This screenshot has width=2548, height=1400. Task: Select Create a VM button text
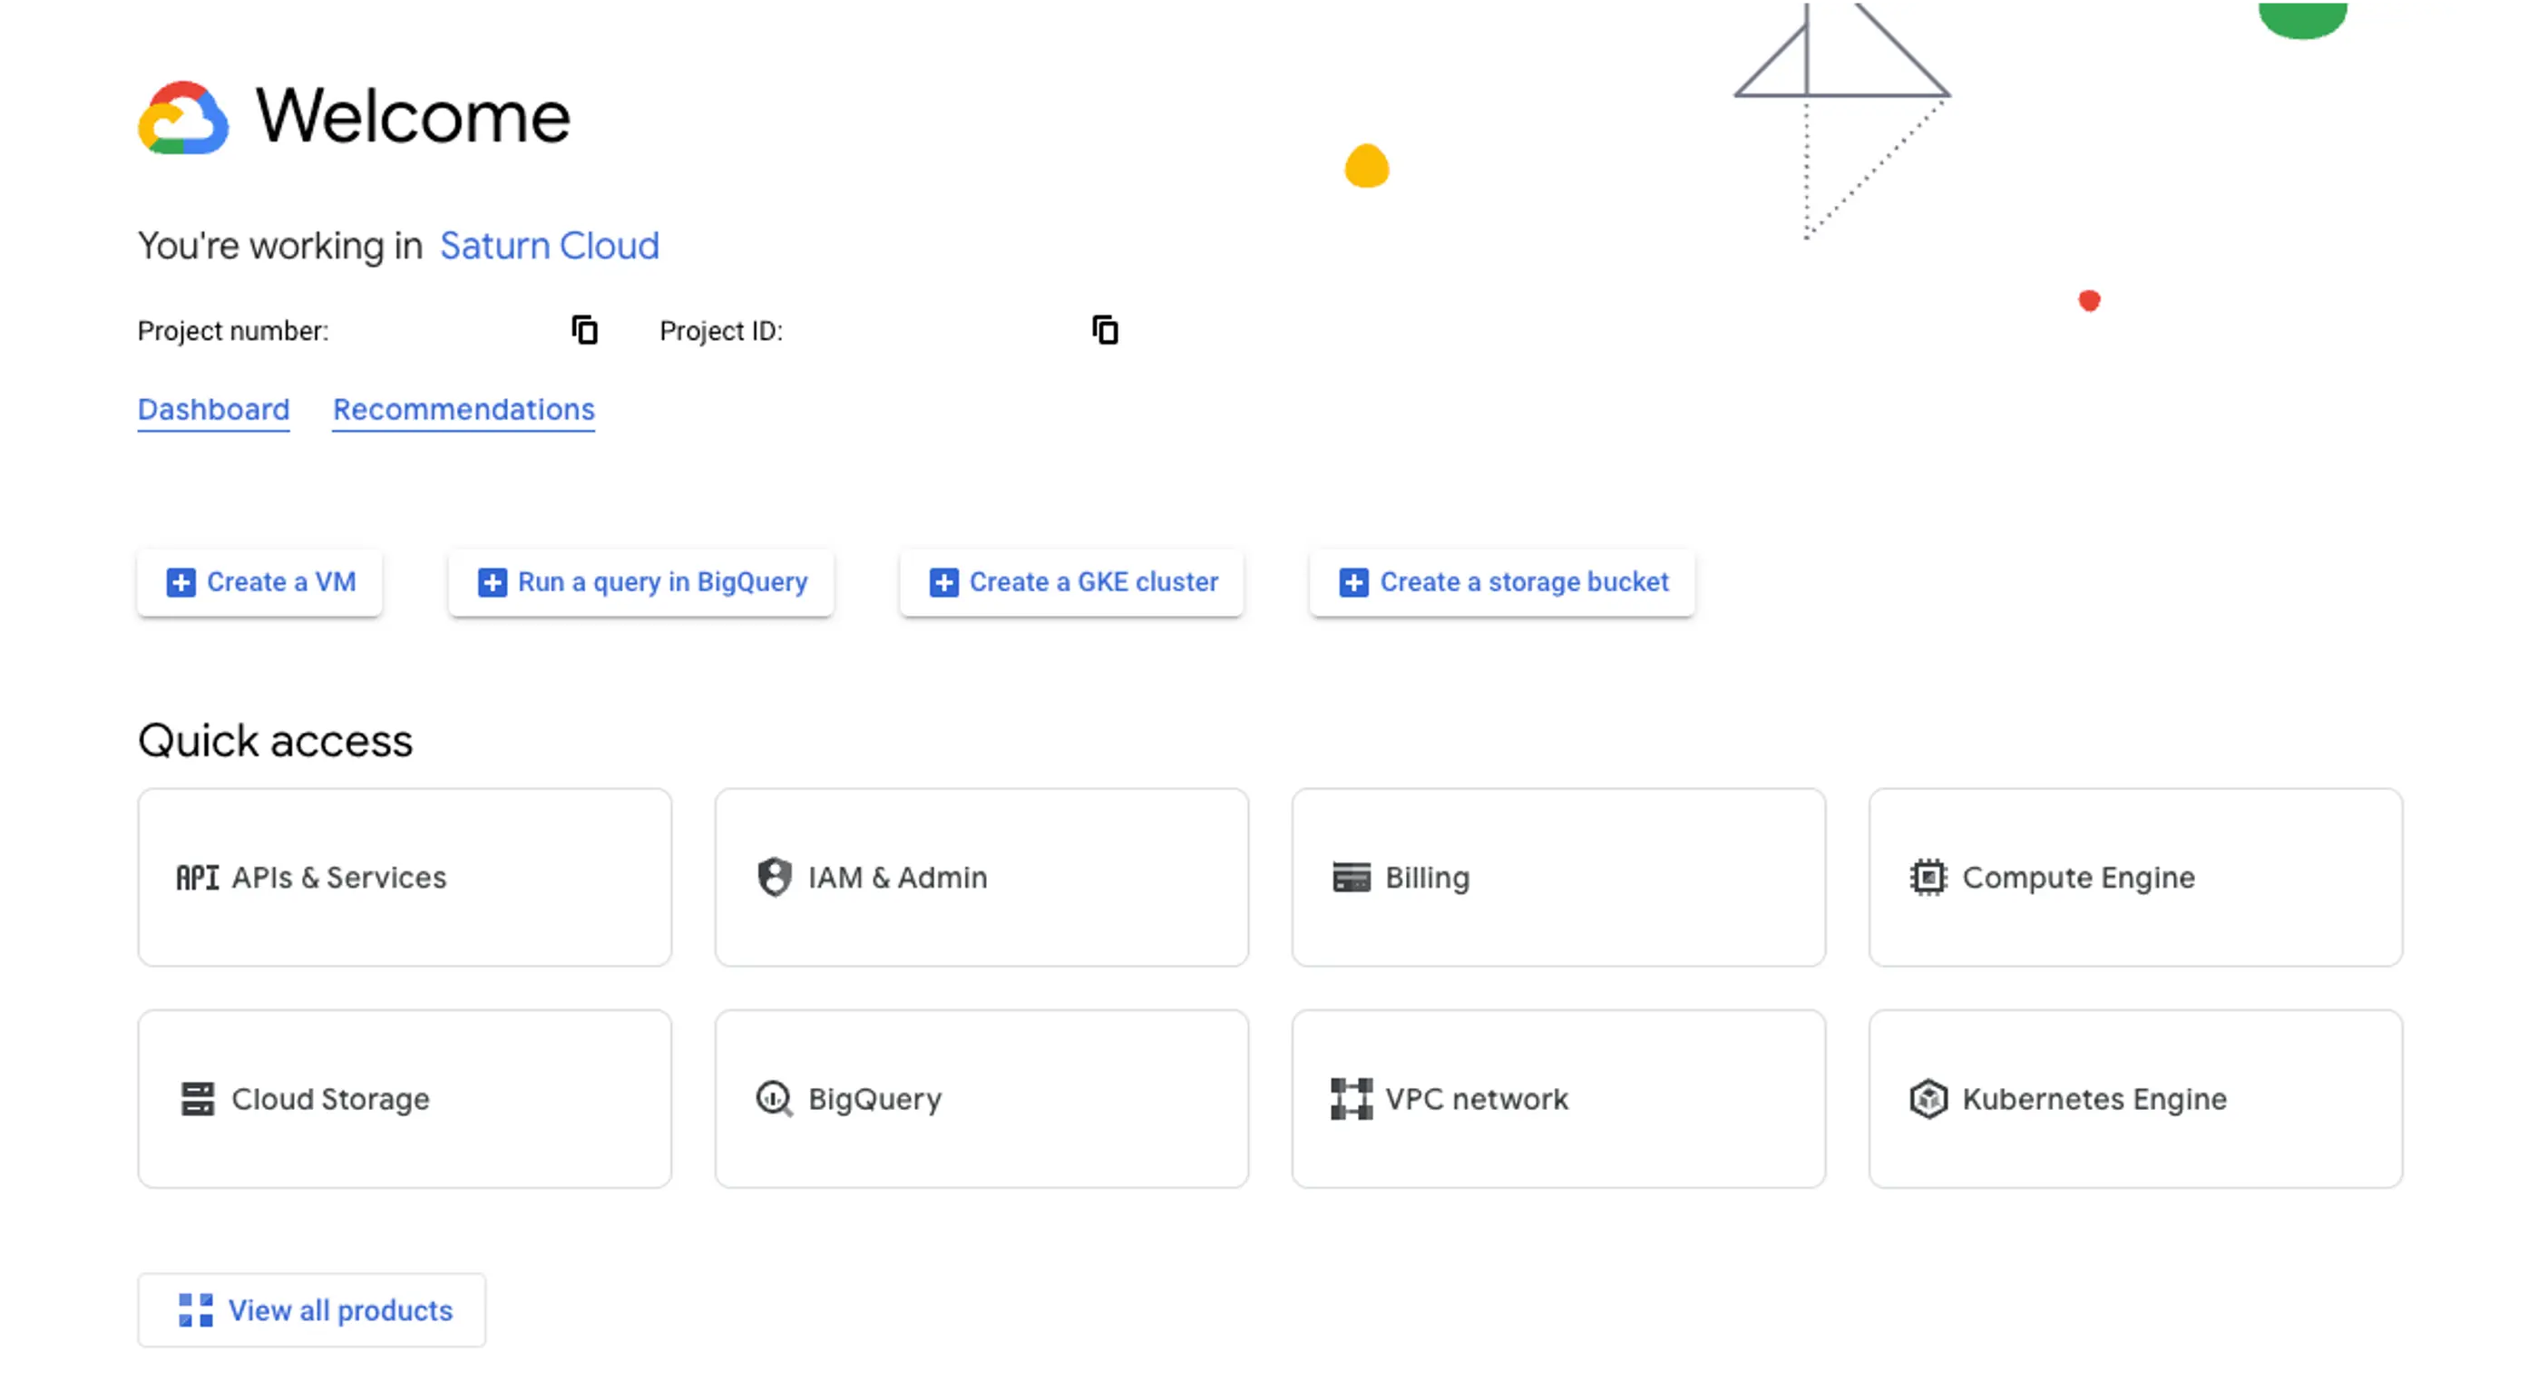(x=281, y=582)
